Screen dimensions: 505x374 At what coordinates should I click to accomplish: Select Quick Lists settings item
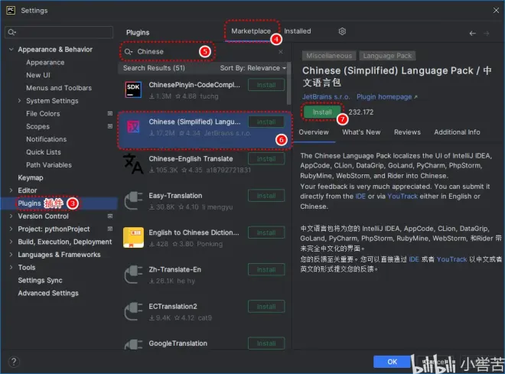click(x=44, y=152)
